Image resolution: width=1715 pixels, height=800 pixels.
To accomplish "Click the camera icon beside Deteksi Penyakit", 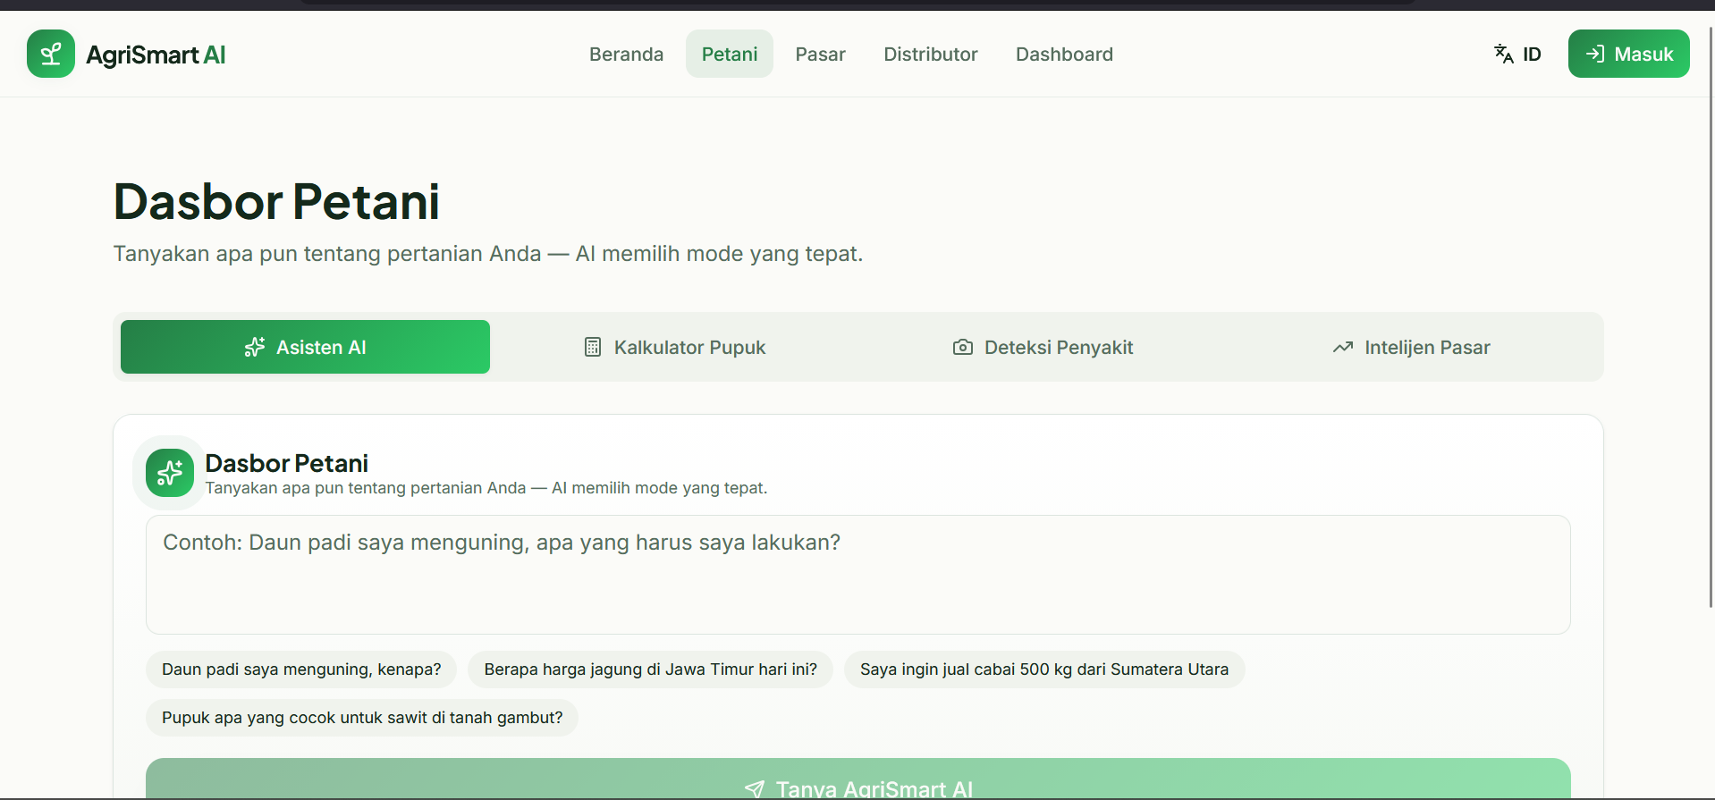I will (962, 347).
